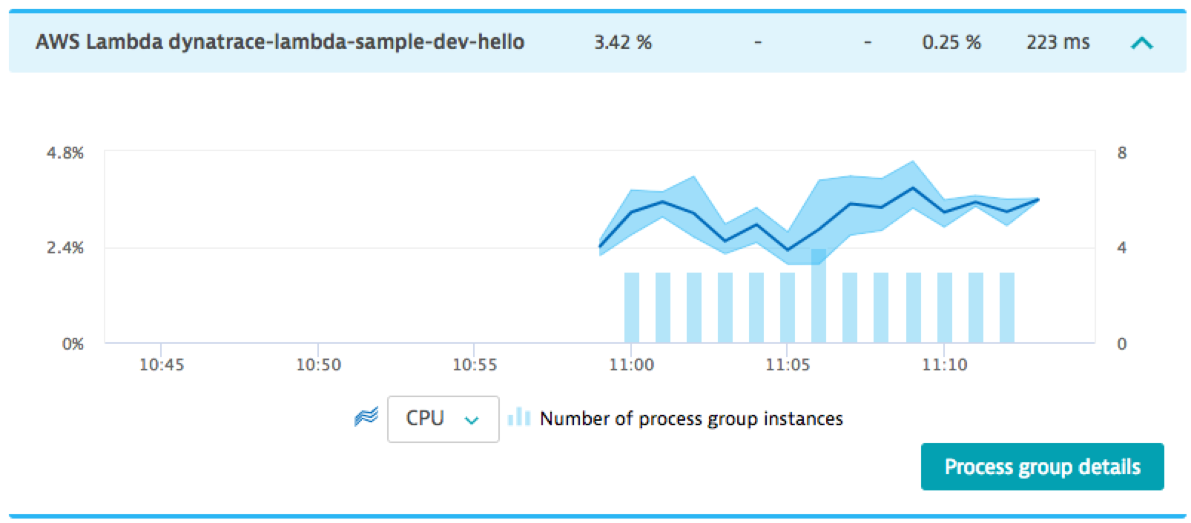Click the 10:50 time axis label
This screenshot has width=1191, height=523.
[318, 364]
